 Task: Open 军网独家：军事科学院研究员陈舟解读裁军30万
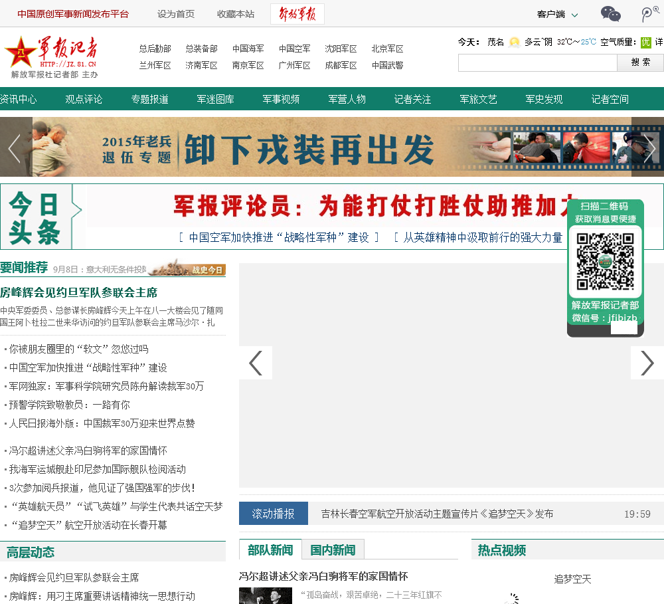[106, 386]
